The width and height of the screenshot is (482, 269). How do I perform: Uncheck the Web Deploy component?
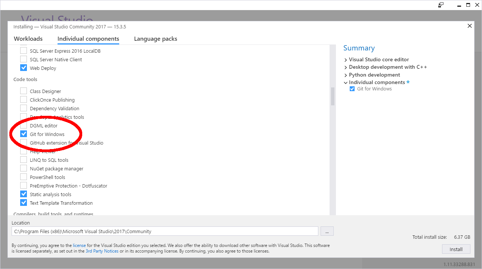(24, 68)
